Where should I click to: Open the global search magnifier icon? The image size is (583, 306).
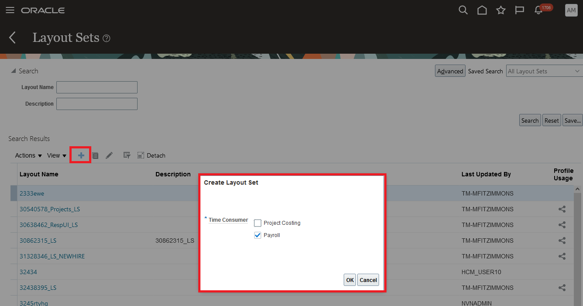coord(463,10)
